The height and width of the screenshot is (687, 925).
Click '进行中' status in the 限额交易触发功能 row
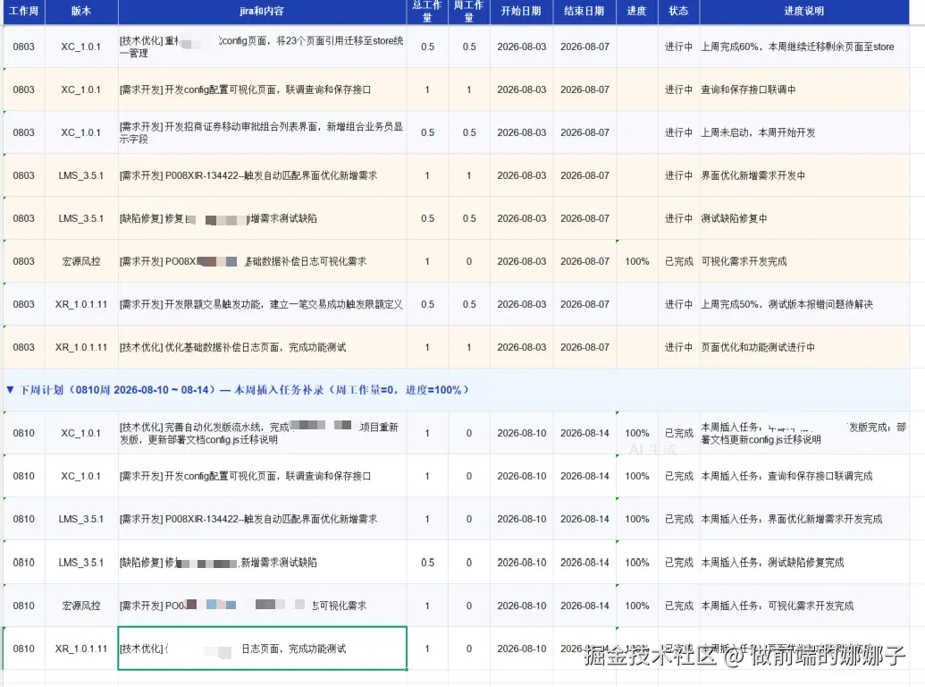[x=678, y=304]
